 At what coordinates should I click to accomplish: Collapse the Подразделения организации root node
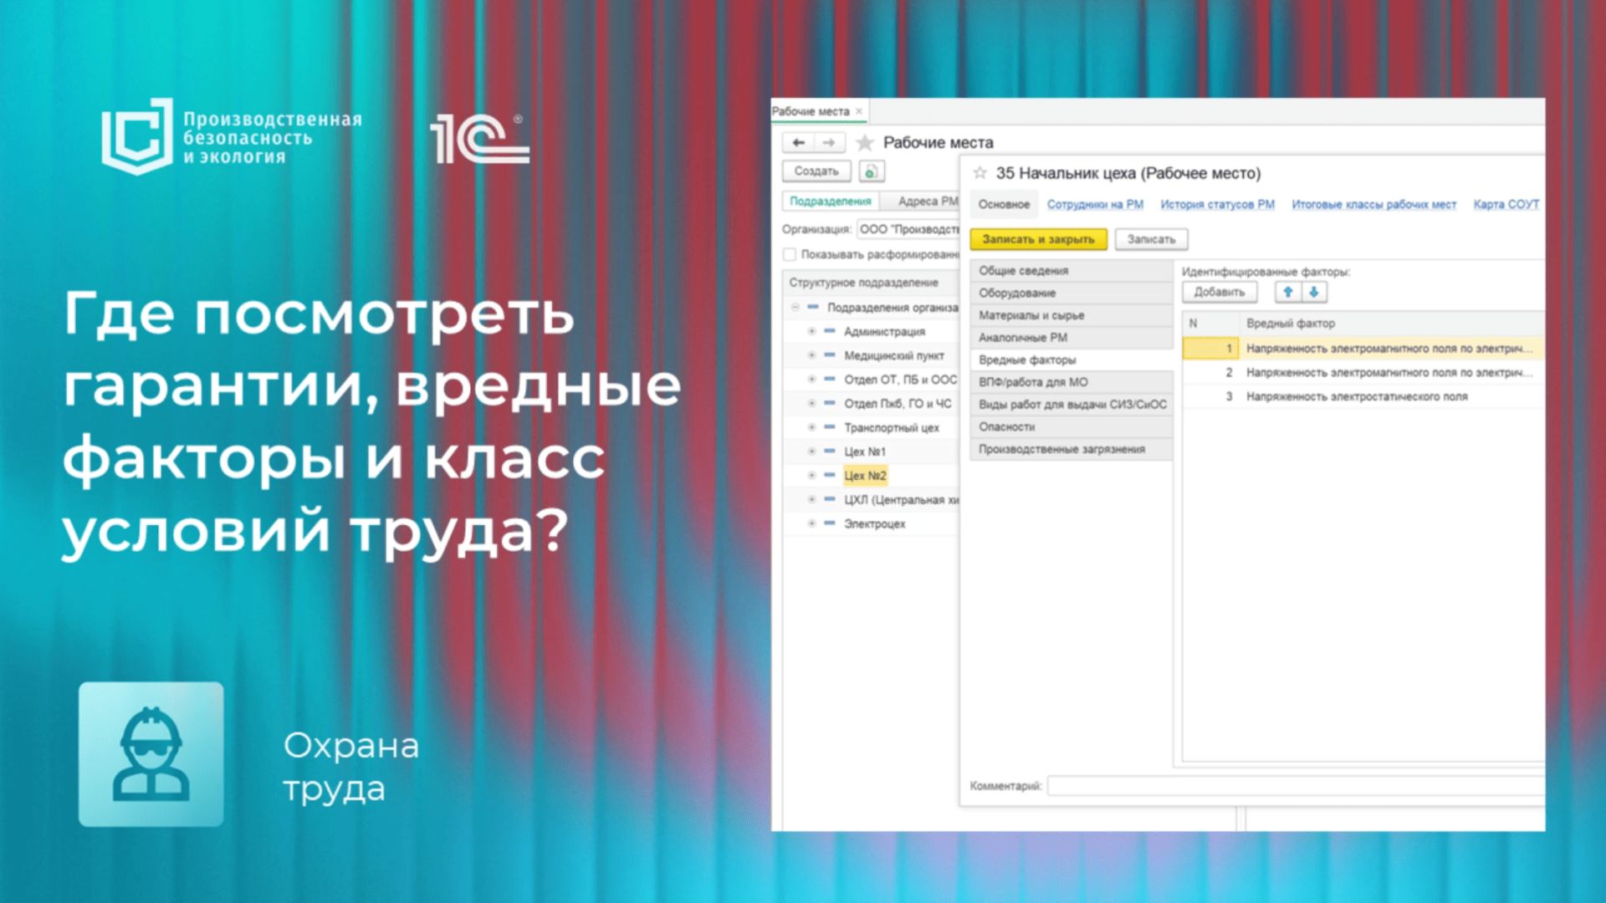click(x=795, y=308)
